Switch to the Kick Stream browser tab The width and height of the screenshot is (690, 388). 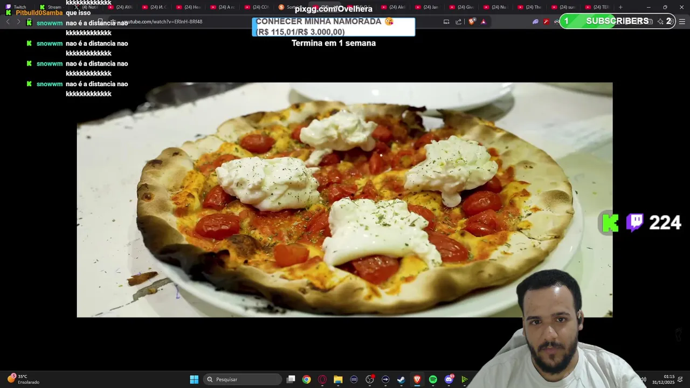[51, 7]
